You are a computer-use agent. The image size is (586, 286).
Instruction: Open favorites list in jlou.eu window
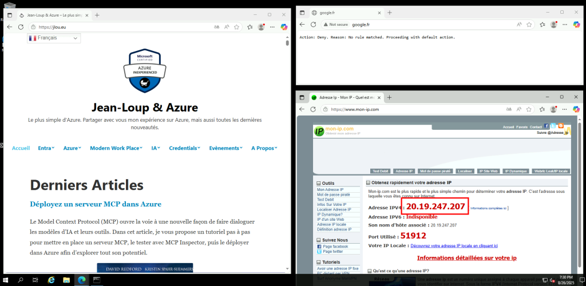click(250, 27)
